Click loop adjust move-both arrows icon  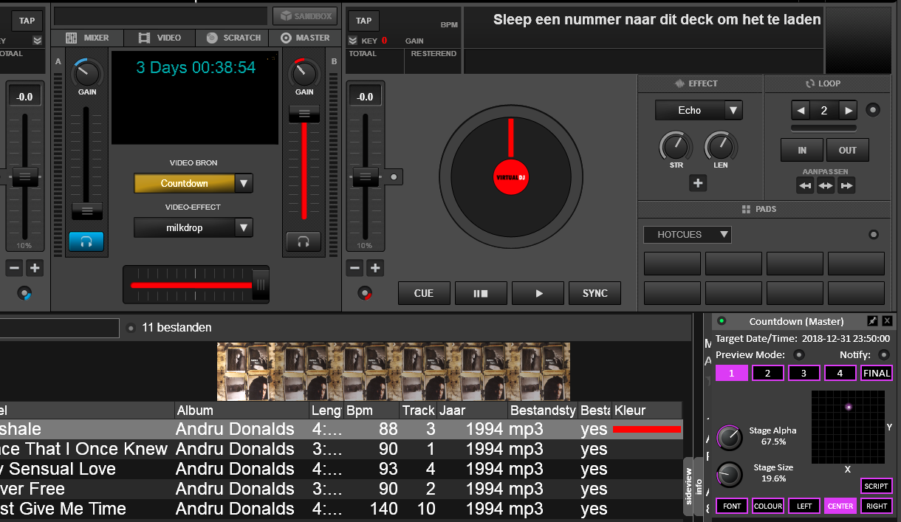coord(826,187)
